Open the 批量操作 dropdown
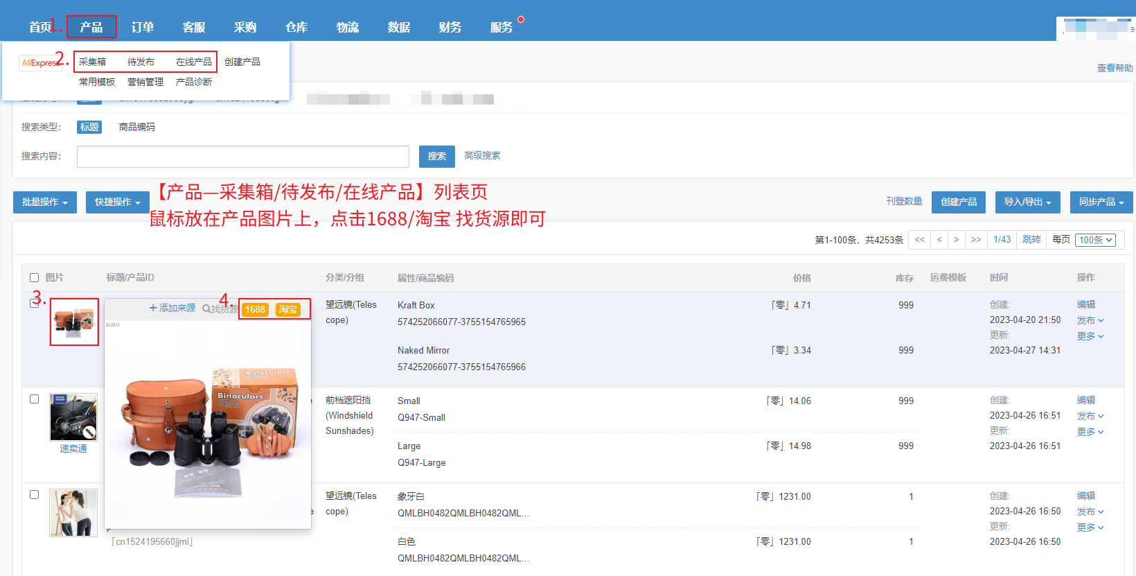Viewport: 1136px width, 576px height. [45, 202]
